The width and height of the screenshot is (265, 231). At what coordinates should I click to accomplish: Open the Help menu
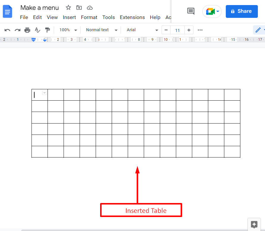[155, 17]
